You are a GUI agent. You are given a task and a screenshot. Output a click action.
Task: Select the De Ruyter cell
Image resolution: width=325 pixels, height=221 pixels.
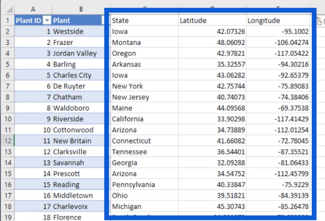[78, 86]
